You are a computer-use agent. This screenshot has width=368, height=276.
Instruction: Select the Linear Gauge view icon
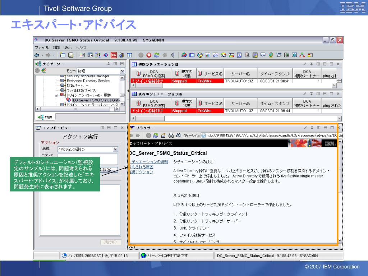tap(231, 55)
